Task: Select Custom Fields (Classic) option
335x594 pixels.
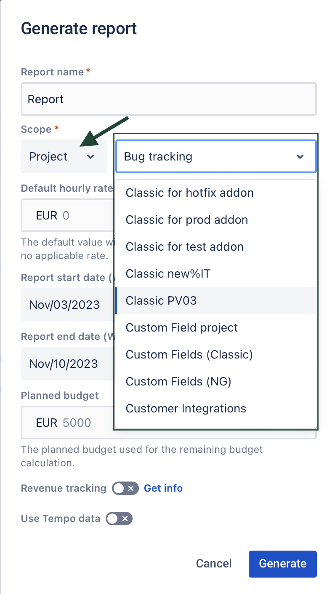Action: tap(189, 355)
